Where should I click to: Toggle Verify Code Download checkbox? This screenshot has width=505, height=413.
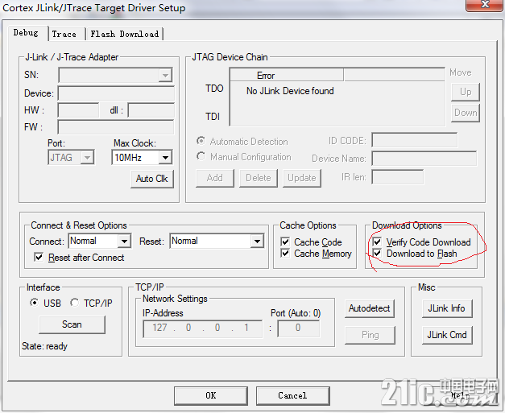(x=377, y=242)
